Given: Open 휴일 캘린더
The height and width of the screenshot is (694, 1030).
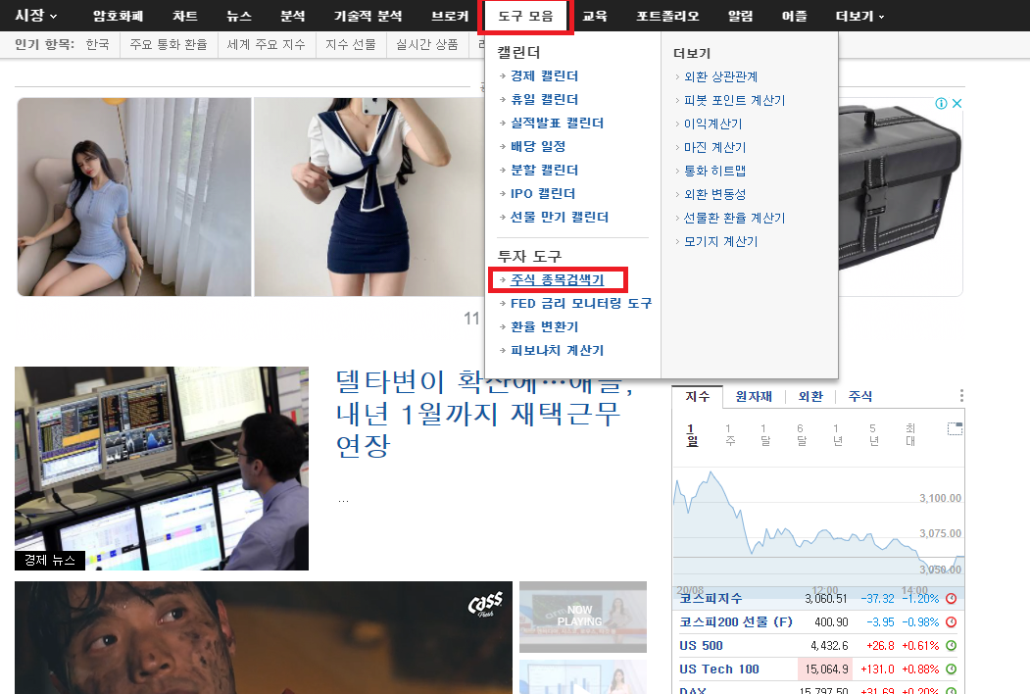Looking at the screenshot, I should 545,100.
